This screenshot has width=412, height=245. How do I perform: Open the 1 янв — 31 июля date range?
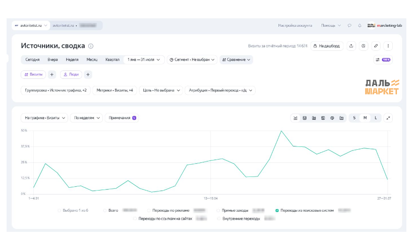(x=144, y=60)
